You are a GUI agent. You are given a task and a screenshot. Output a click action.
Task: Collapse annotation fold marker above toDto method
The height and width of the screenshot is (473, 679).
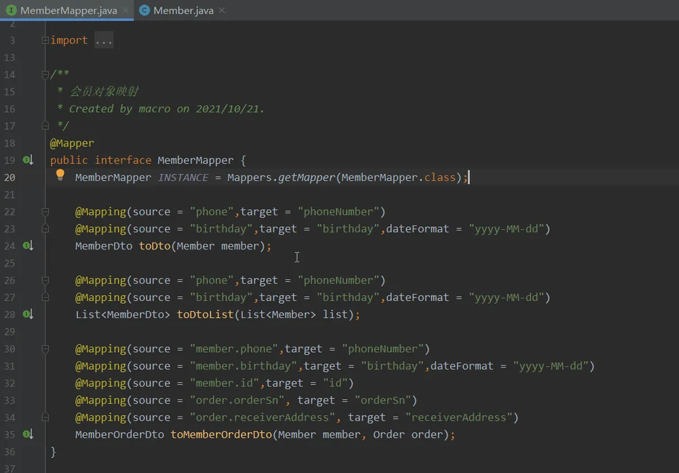point(45,211)
